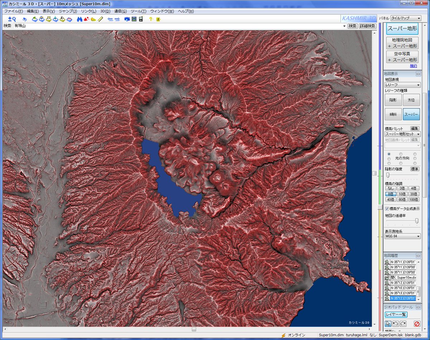Select bottom-center light direction radio button

coord(401,163)
